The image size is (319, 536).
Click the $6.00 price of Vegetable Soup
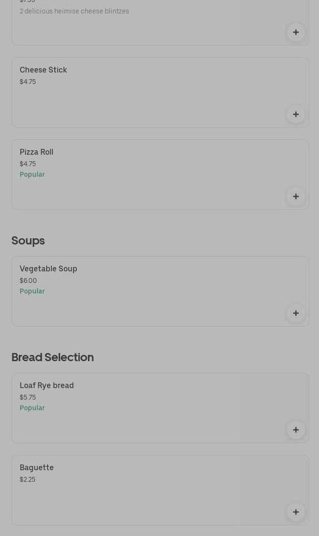click(x=28, y=281)
